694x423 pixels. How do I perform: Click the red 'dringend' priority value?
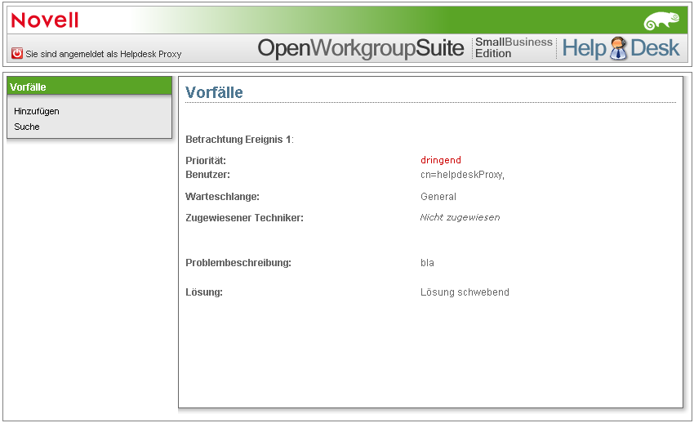pyautogui.click(x=441, y=160)
